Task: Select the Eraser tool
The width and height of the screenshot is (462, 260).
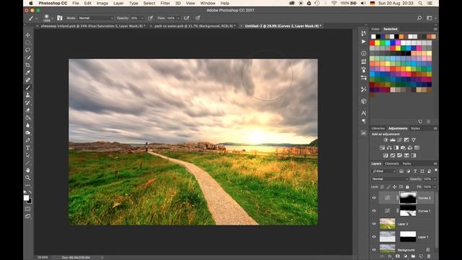Action: pyautogui.click(x=27, y=110)
